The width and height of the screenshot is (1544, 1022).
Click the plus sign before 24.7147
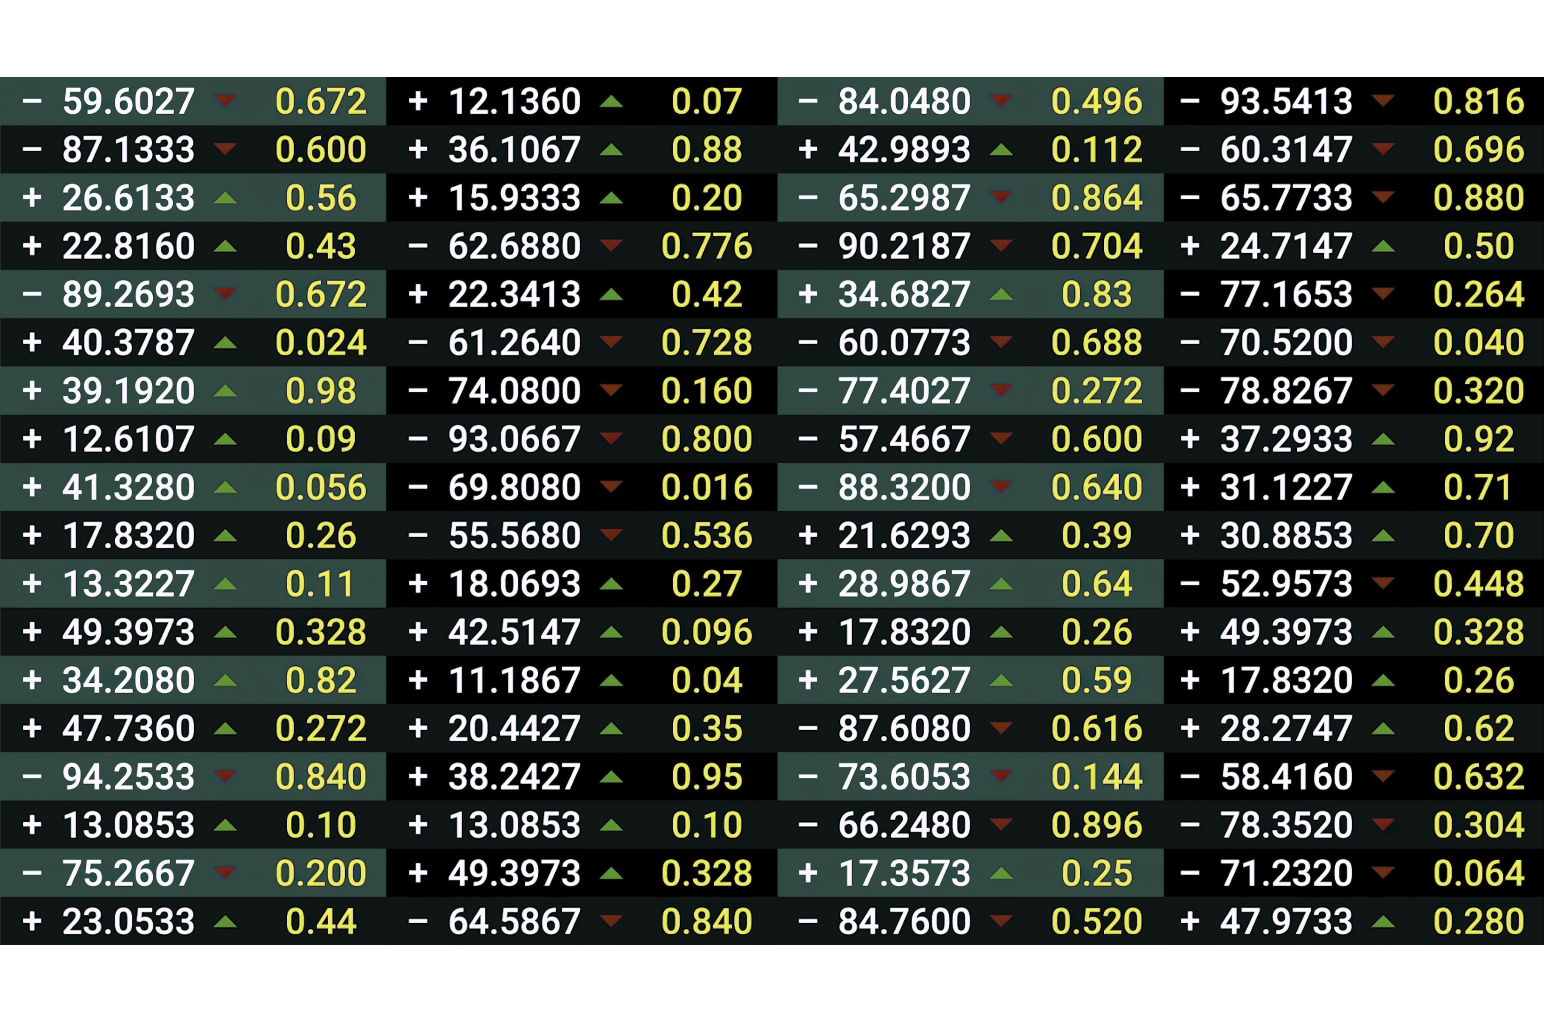point(1189,246)
